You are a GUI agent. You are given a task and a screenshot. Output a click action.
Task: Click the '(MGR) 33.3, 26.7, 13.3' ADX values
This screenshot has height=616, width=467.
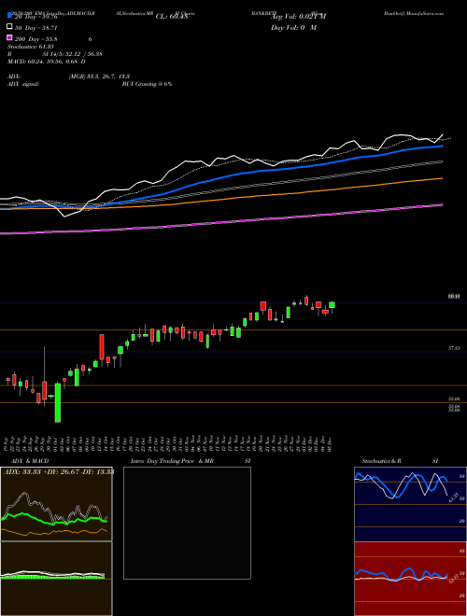[x=99, y=77]
